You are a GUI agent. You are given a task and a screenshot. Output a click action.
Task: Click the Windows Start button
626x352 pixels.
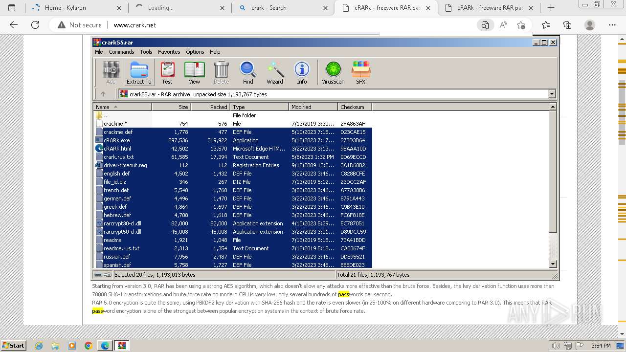point(14,345)
